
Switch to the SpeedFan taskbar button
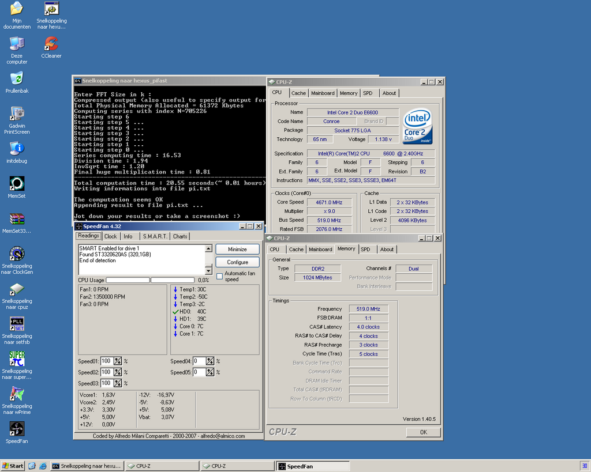(313, 466)
